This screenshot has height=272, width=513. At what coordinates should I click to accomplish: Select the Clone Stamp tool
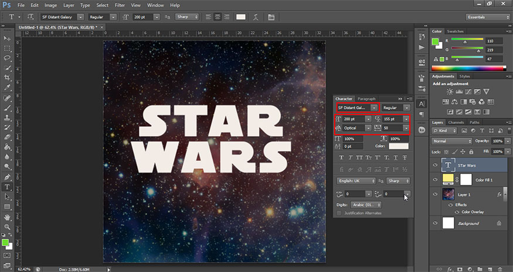(x=7, y=118)
